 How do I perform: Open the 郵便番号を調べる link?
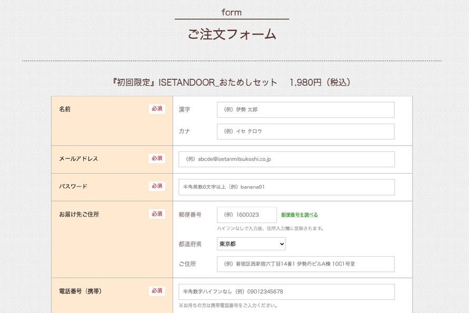[299, 215]
